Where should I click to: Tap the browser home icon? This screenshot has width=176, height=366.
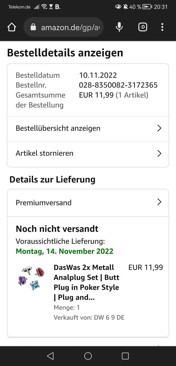(12, 27)
